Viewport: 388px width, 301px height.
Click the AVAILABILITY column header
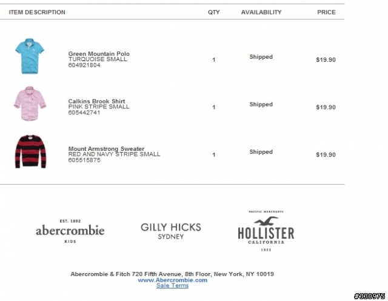pyautogui.click(x=261, y=12)
